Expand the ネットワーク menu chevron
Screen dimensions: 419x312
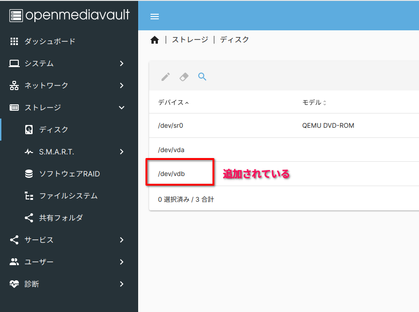(122, 85)
